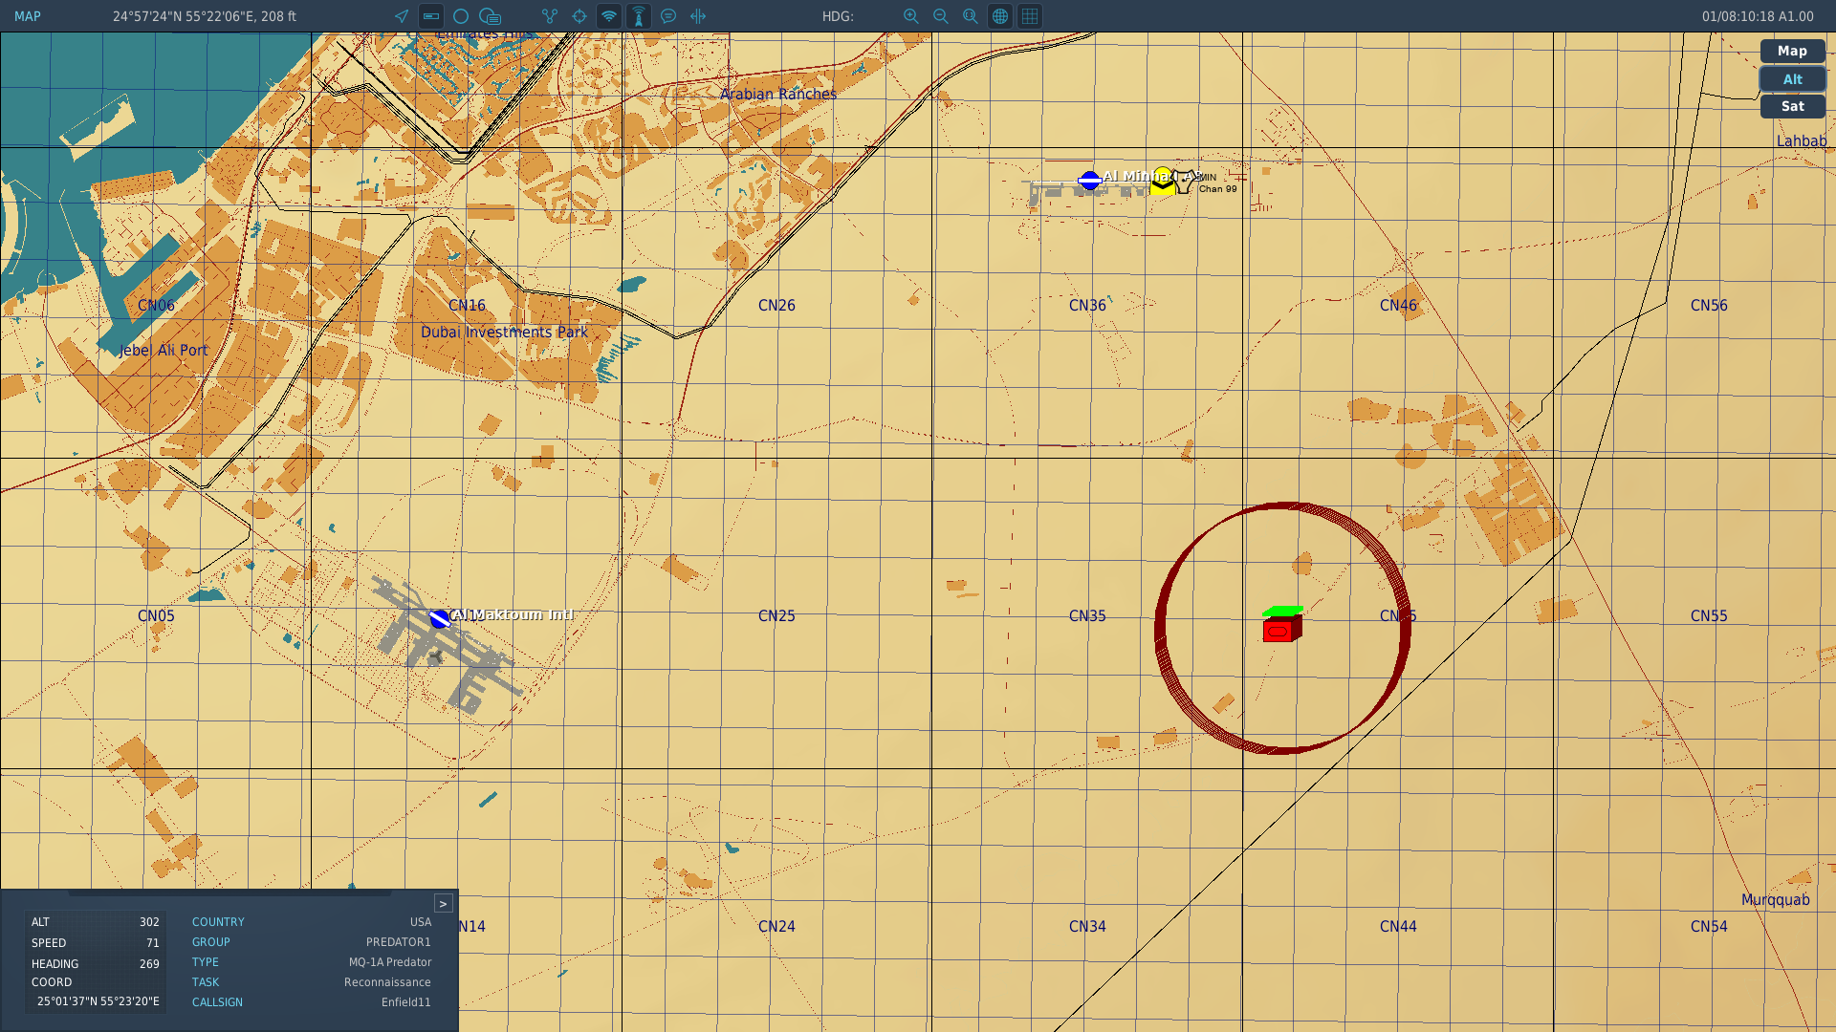Click the cursor coordinates readout at top

[205, 16]
